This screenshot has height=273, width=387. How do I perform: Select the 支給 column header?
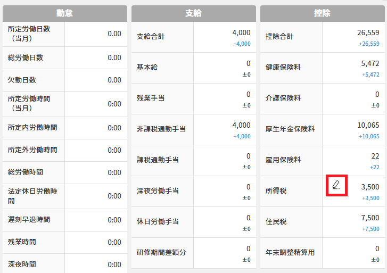193,13
